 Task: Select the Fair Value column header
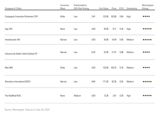[x=104, y=8]
